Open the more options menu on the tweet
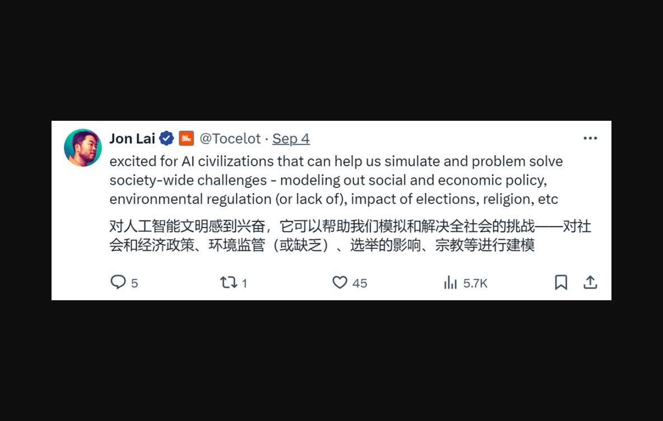 590,138
